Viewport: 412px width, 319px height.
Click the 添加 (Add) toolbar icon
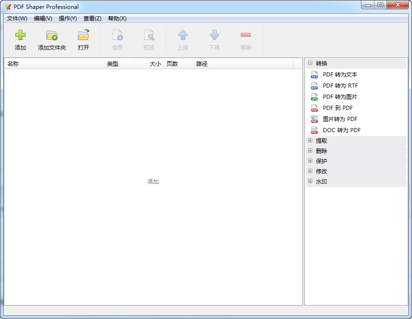[20, 39]
